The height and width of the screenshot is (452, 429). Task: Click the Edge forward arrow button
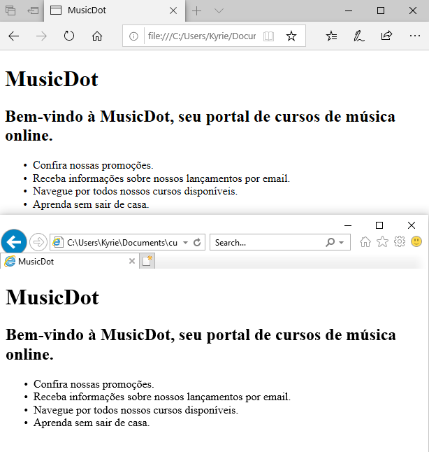click(x=41, y=36)
